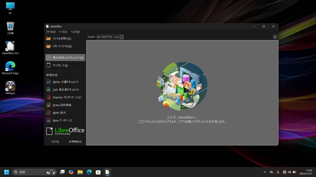Open Draw 図形描画 from the sidebar
This screenshot has width=316, height=177.
click(x=62, y=105)
